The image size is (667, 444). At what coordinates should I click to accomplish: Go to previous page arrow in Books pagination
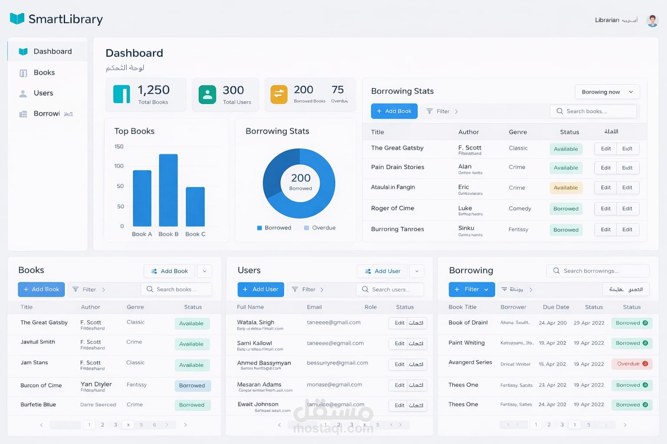click(42, 425)
